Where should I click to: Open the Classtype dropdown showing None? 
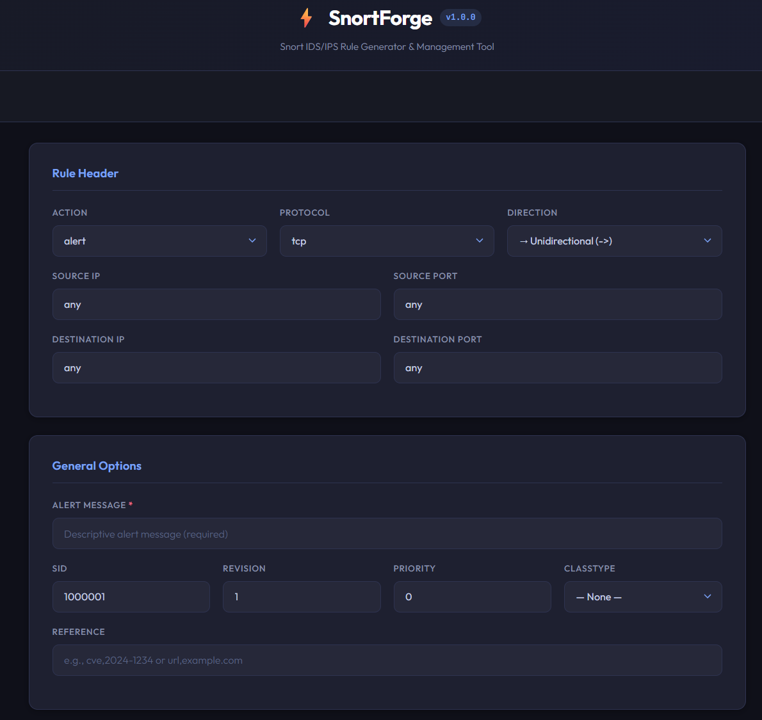click(642, 597)
